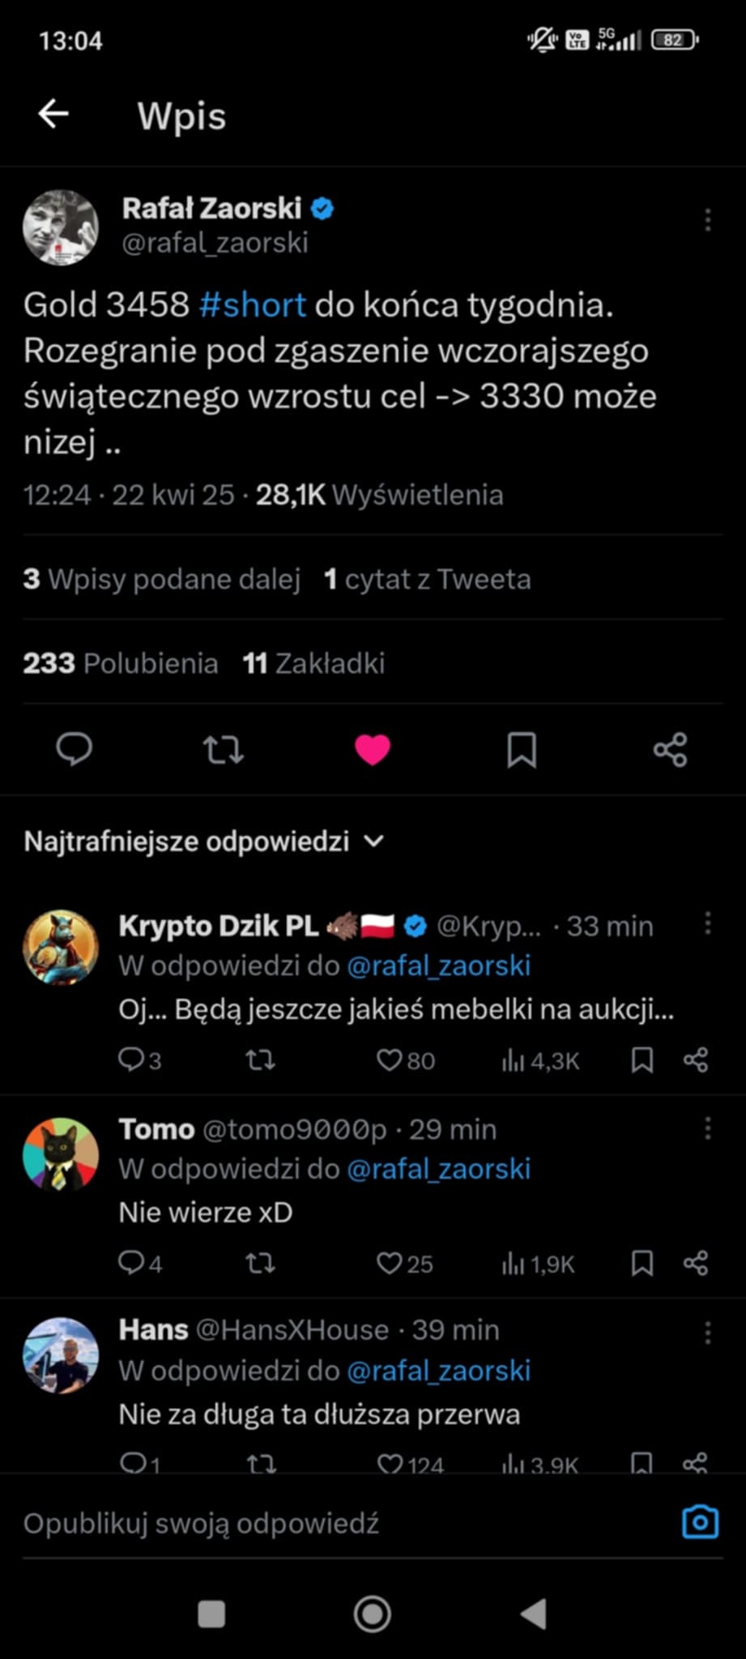The height and width of the screenshot is (1659, 746).
Task: Open more options for main post
Action: click(x=707, y=220)
